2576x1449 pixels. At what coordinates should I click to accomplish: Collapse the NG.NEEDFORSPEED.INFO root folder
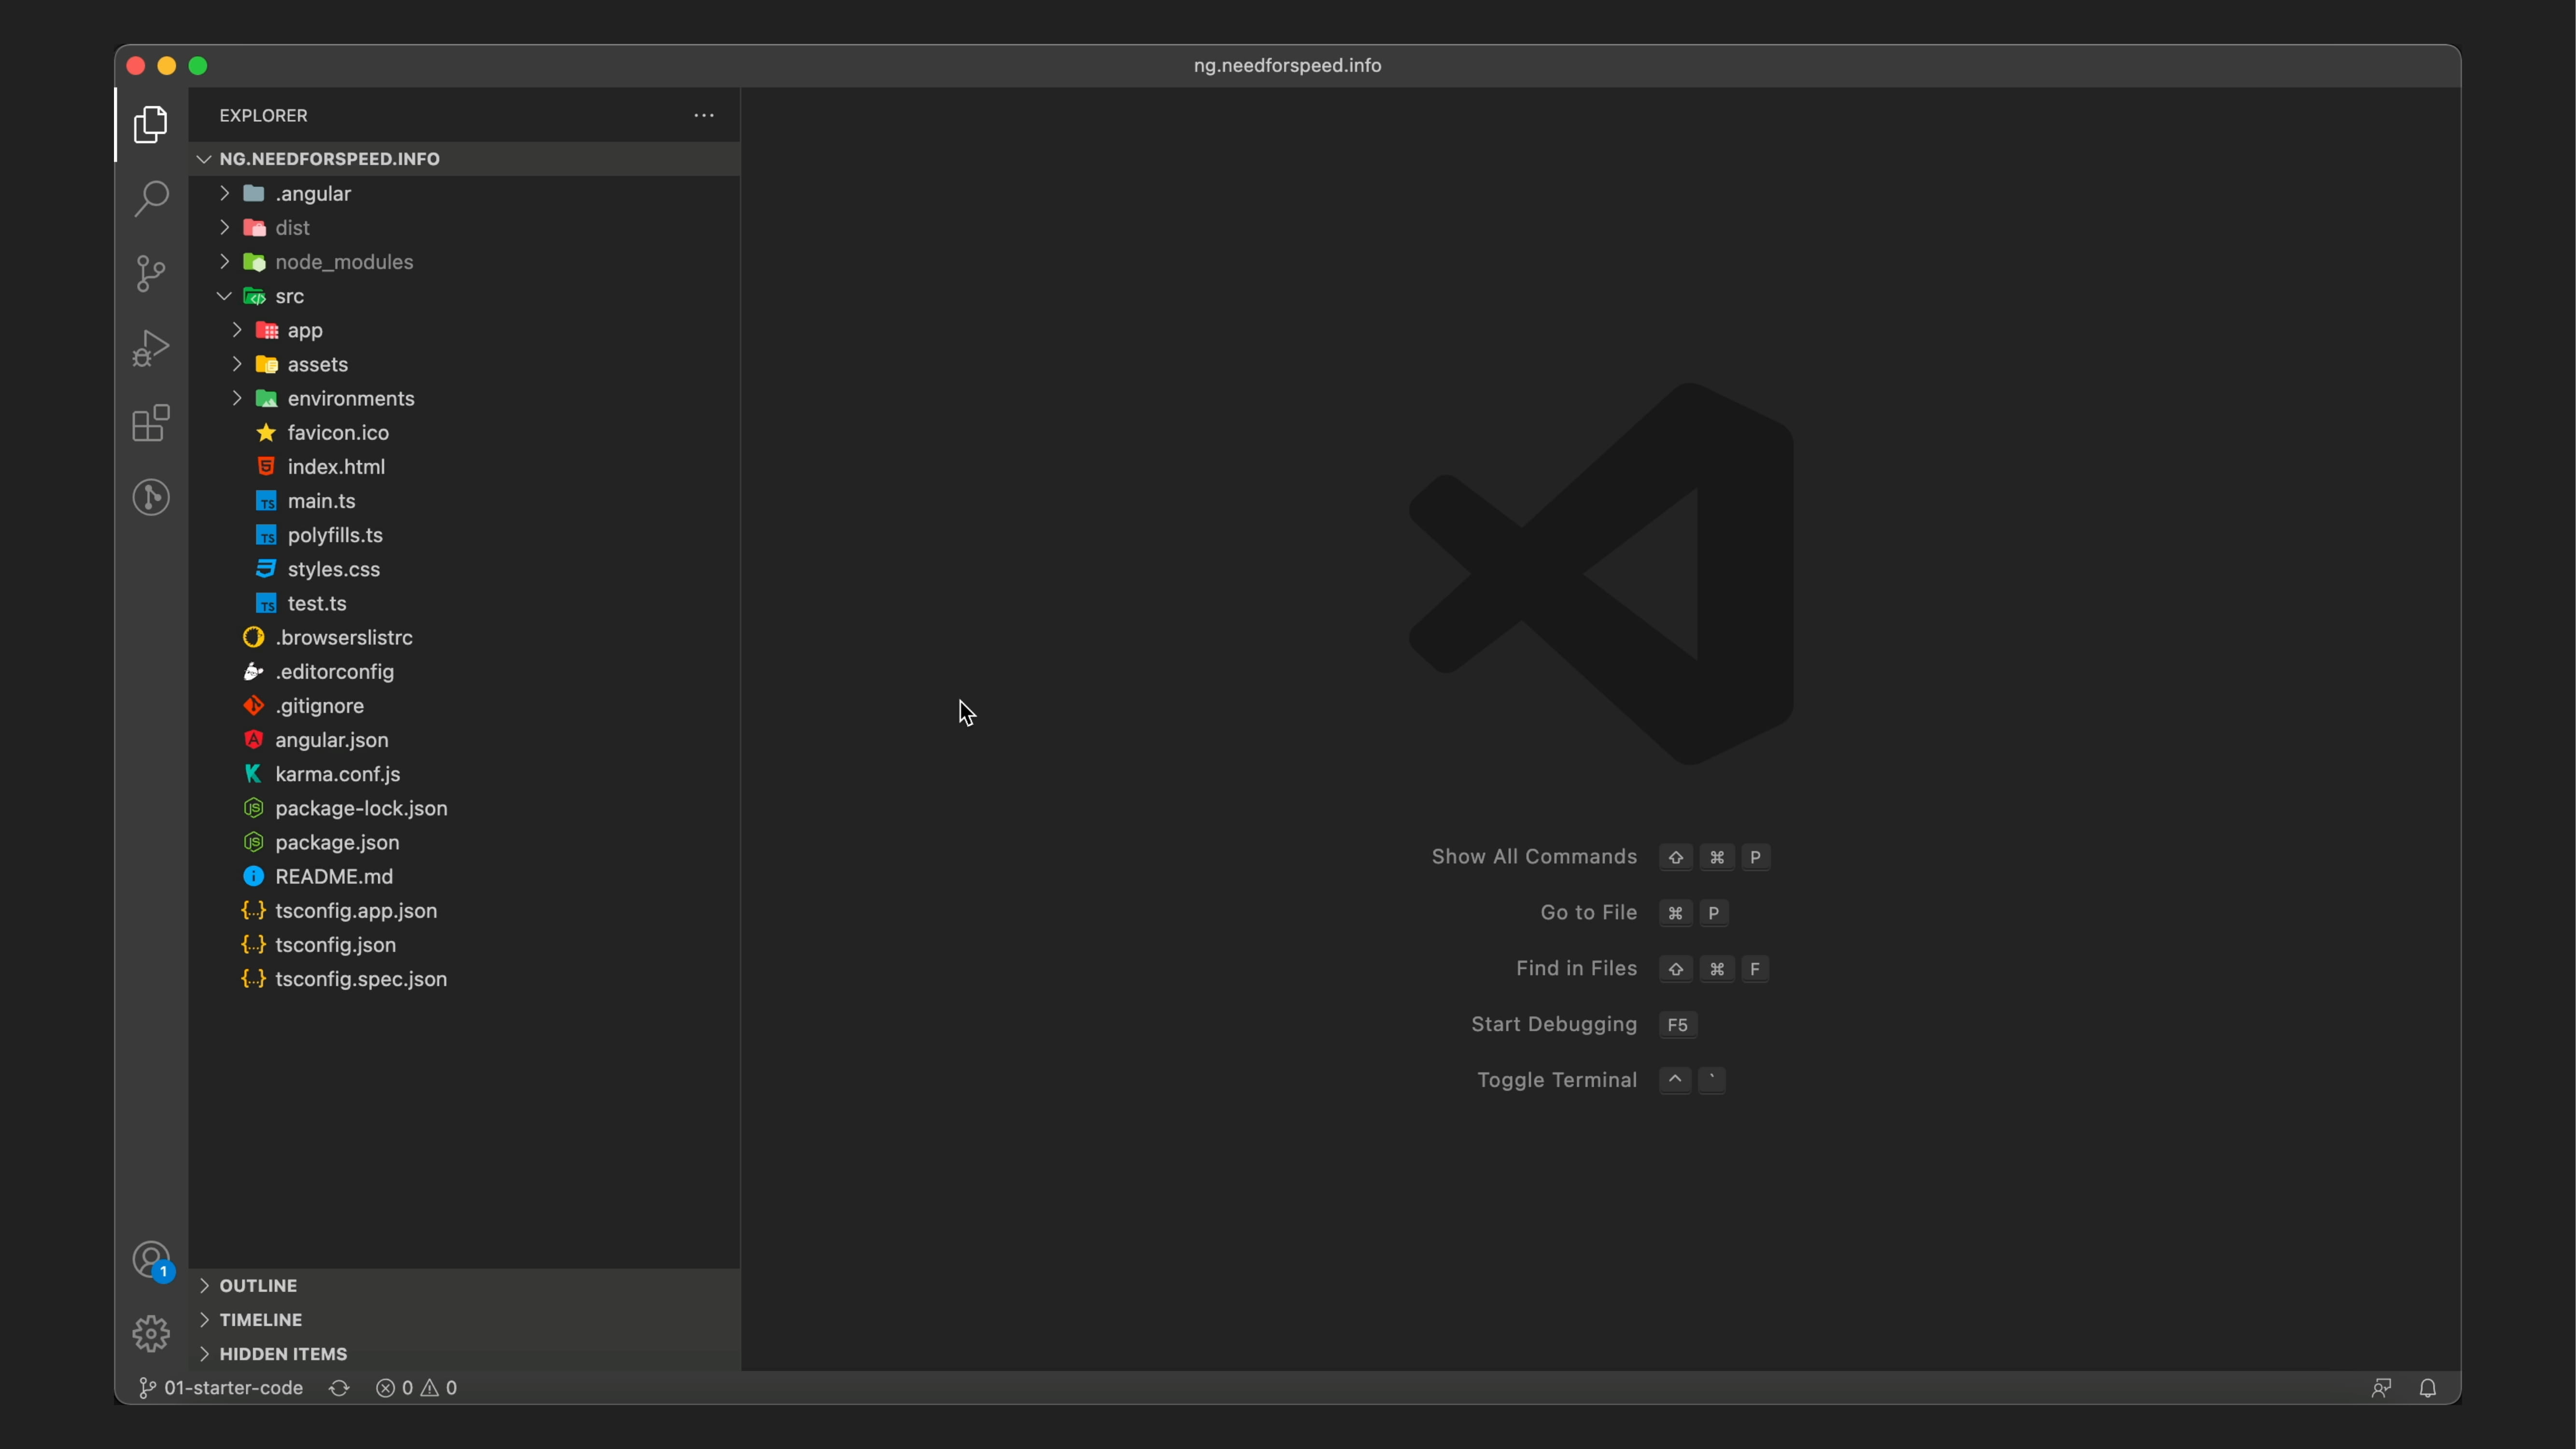click(465, 159)
